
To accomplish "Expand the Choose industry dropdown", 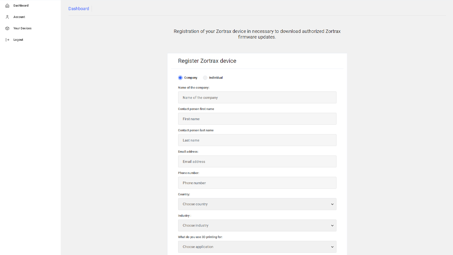I will (x=257, y=225).
